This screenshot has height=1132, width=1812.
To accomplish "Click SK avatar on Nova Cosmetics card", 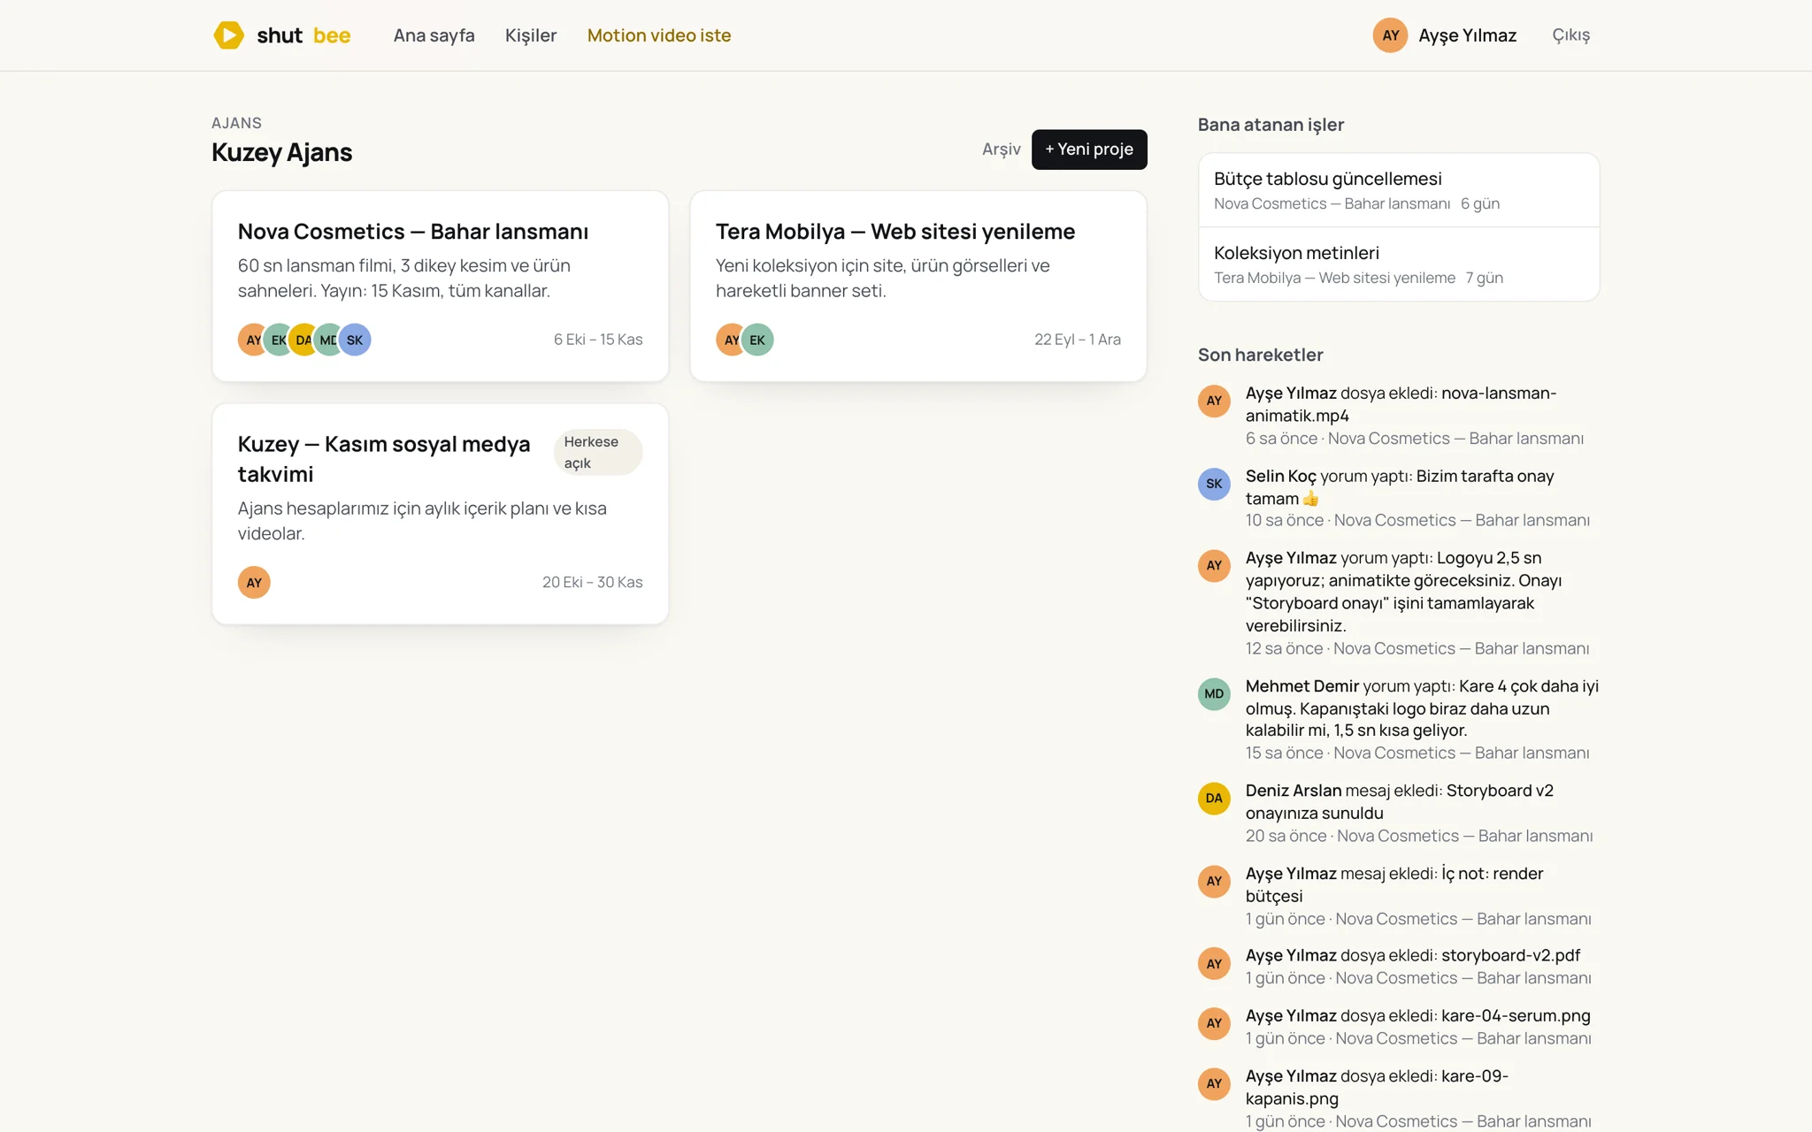I will 355,340.
